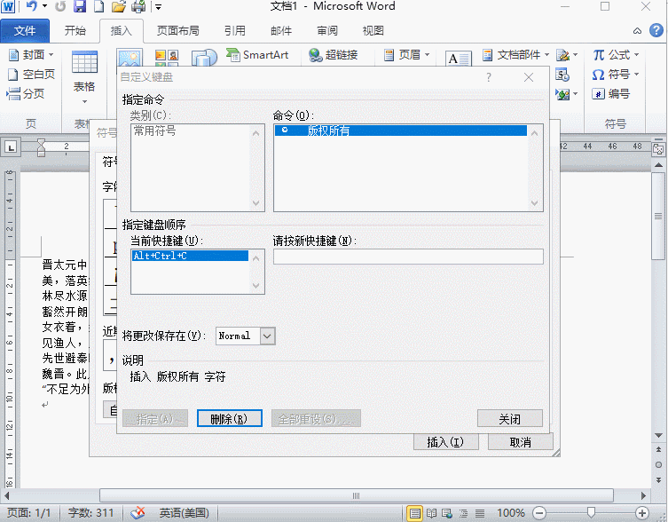Click the 删除 button
Screen dimensions: 668x522
(229, 419)
